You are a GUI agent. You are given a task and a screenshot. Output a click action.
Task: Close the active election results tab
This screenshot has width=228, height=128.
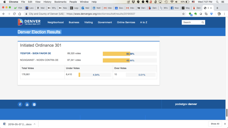(x=211, y=8)
